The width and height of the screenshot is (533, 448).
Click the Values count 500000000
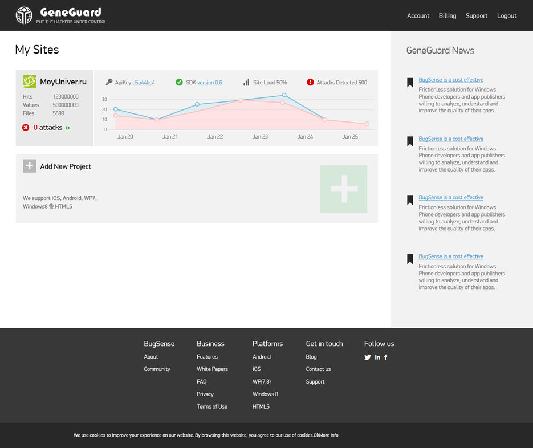pyautogui.click(x=66, y=105)
